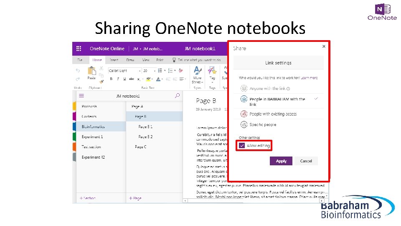Open the File tab
Screen dimensions: 401x226
[x=80, y=60]
